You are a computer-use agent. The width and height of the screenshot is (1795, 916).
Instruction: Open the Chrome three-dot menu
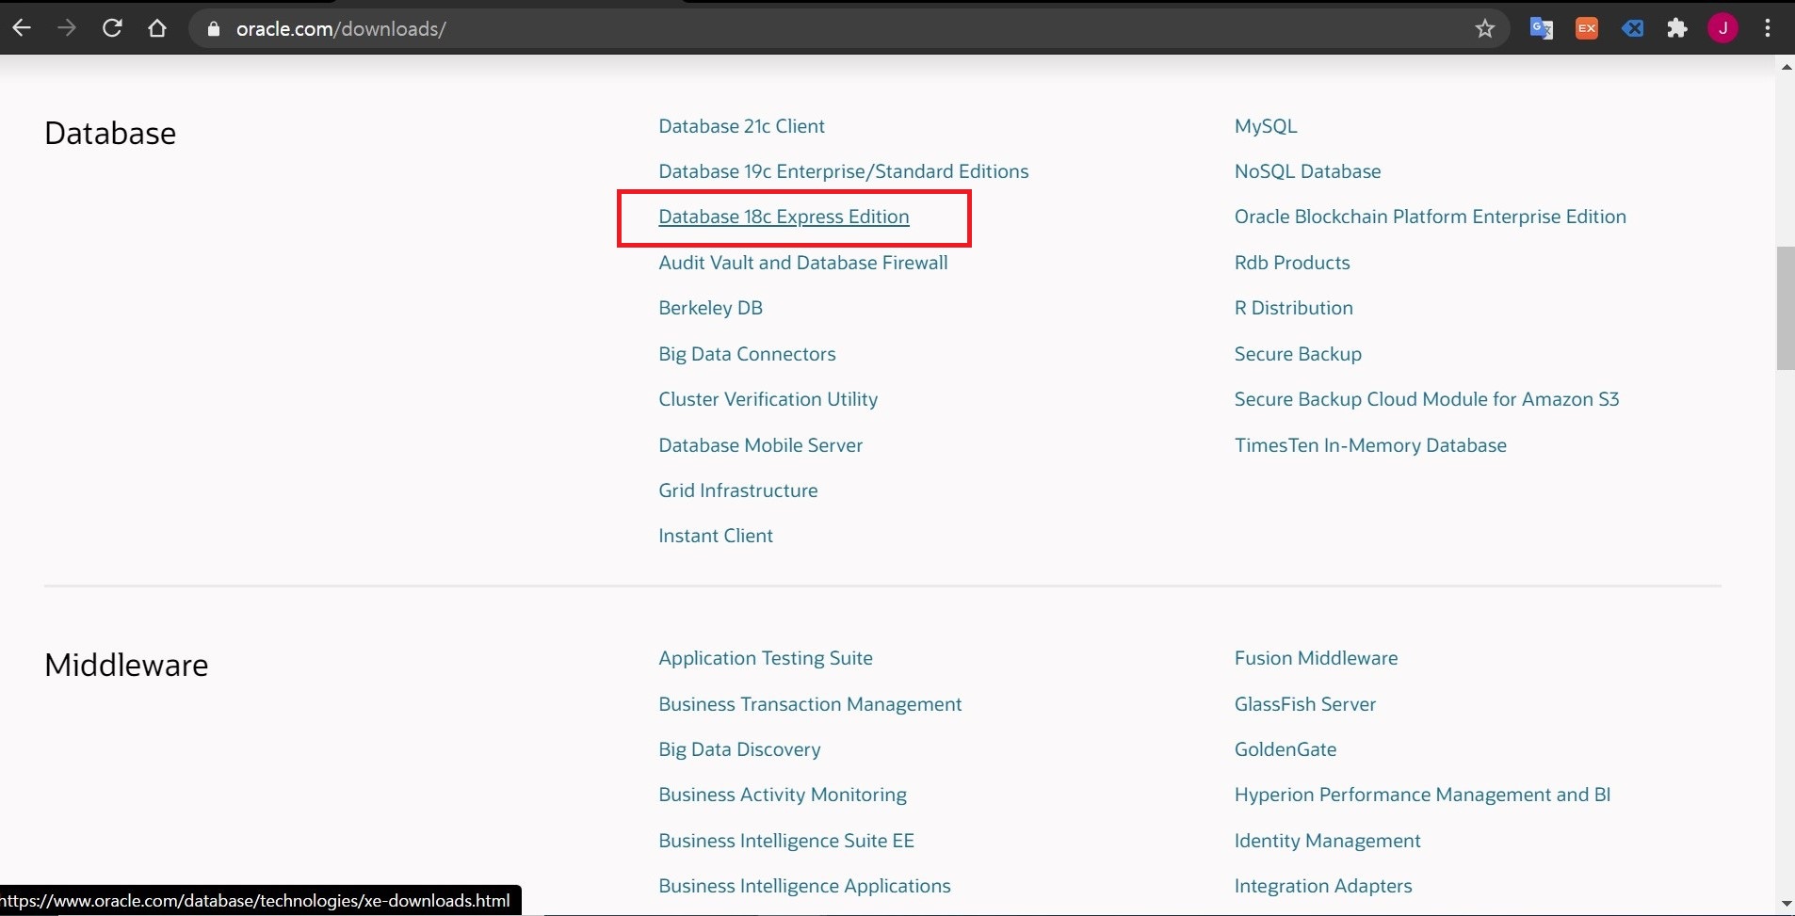[x=1768, y=28]
